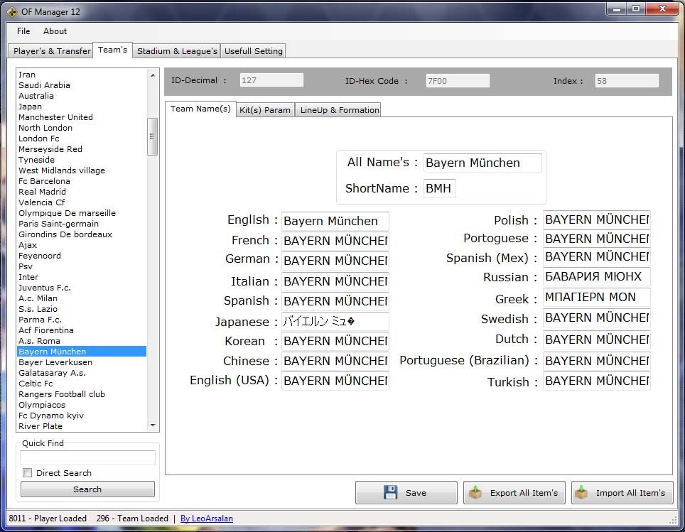The height and width of the screenshot is (532, 685).
Task: Select Real Madrid in team list
Action: coord(42,192)
